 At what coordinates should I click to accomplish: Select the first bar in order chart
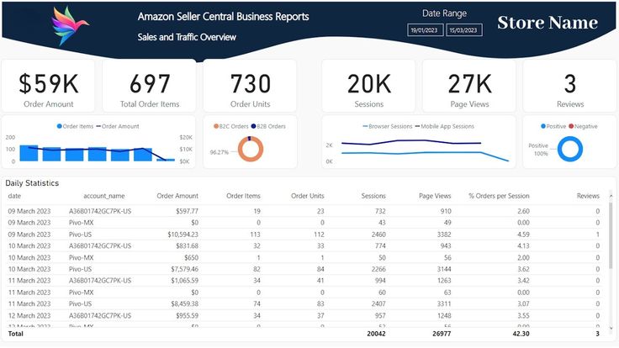coord(29,153)
